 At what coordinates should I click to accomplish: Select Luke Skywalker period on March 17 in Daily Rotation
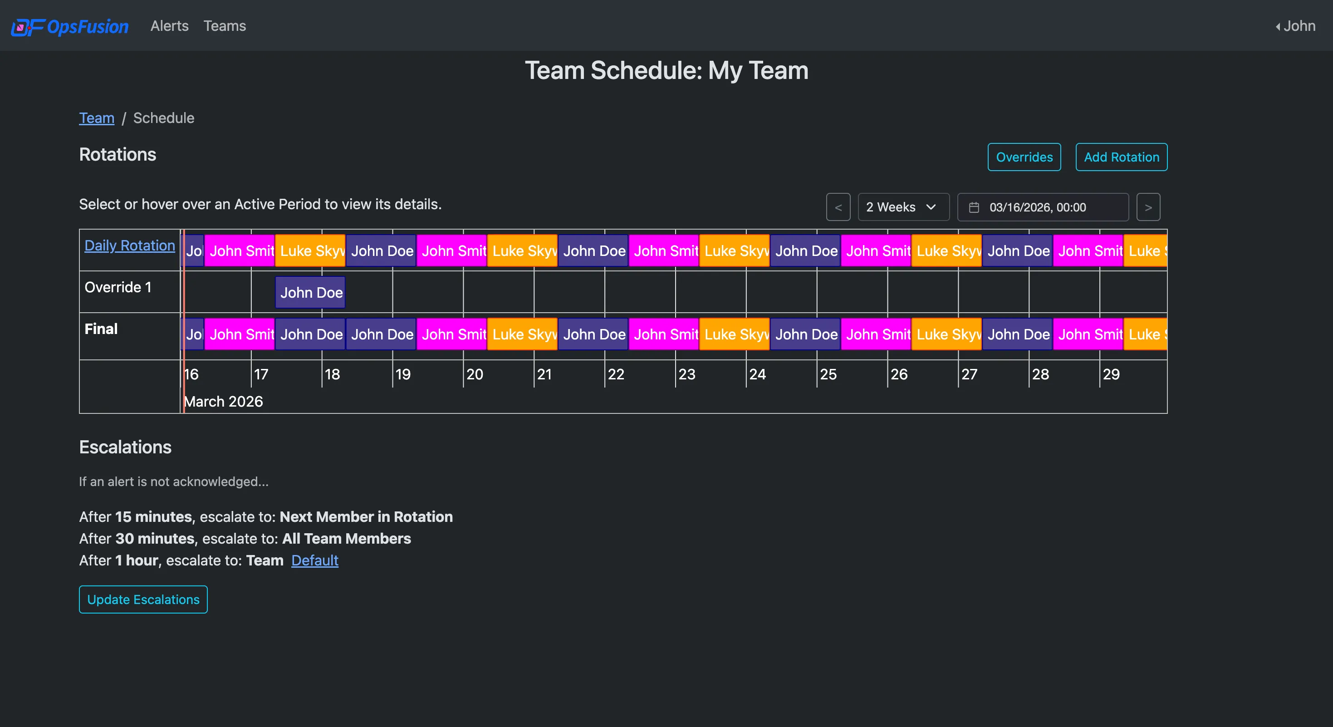click(x=310, y=251)
